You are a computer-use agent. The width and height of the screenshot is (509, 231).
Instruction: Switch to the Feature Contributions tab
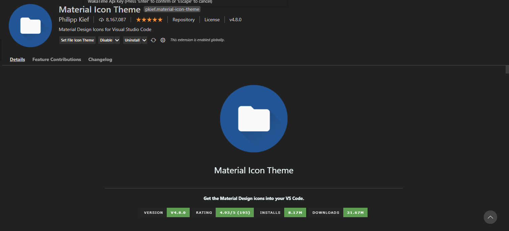click(x=57, y=59)
